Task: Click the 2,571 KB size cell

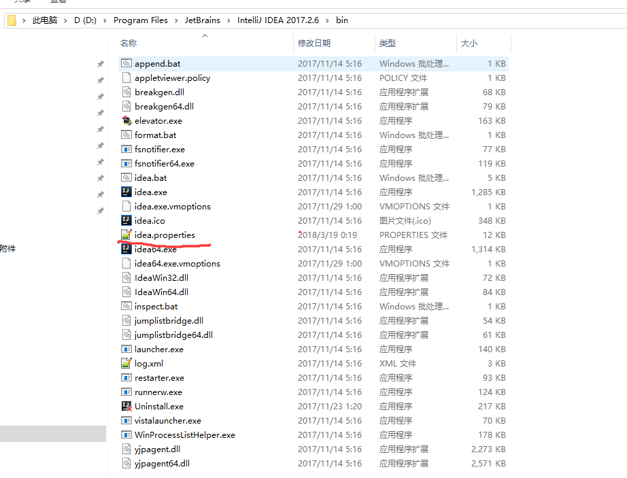Action: point(489,464)
